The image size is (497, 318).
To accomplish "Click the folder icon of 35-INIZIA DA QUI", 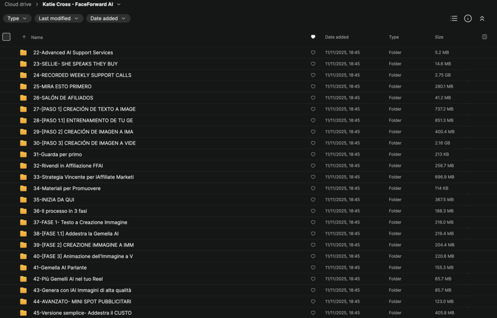I will [x=23, y=200].
